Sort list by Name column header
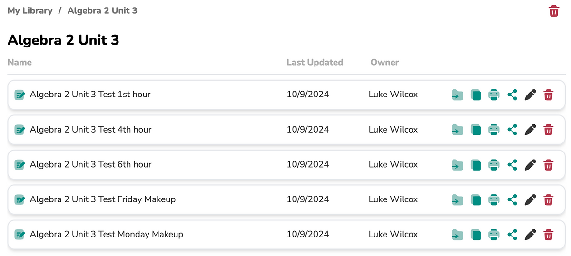571x256 pixels. [x=20, y=62]
